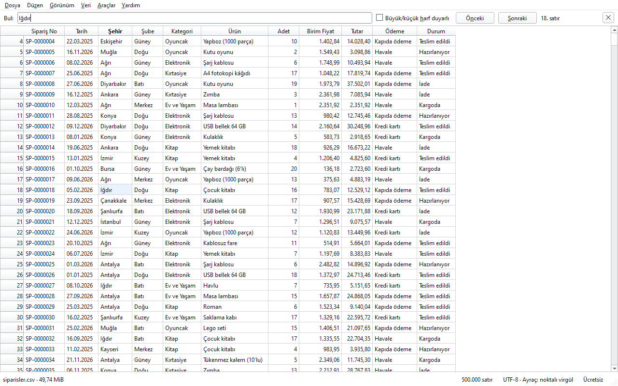Open the Veri menu
The image size is (618, 386).
86,5
